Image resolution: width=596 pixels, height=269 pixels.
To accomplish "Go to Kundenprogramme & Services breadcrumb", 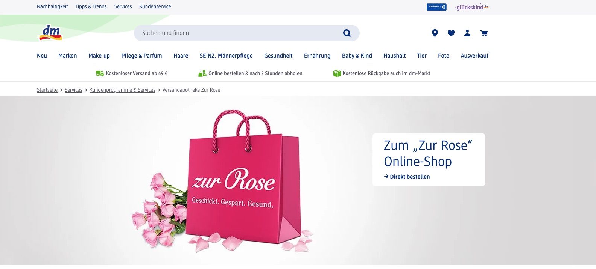I will pos(122,90).
